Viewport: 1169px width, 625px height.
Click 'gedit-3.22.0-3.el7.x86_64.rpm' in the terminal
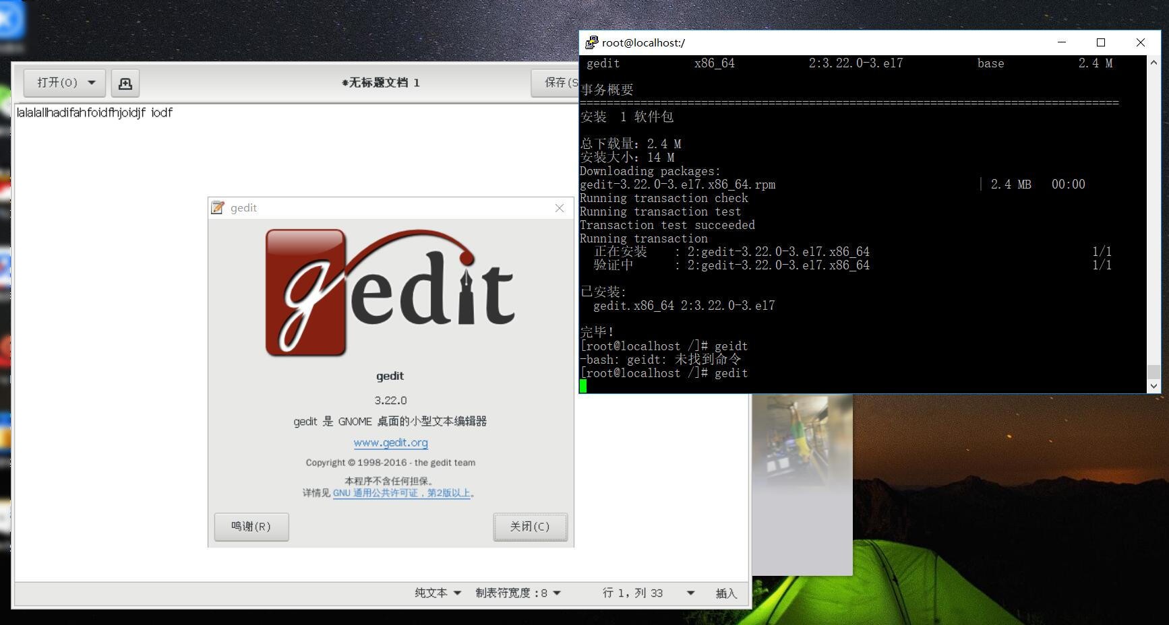tap(678, 185)
